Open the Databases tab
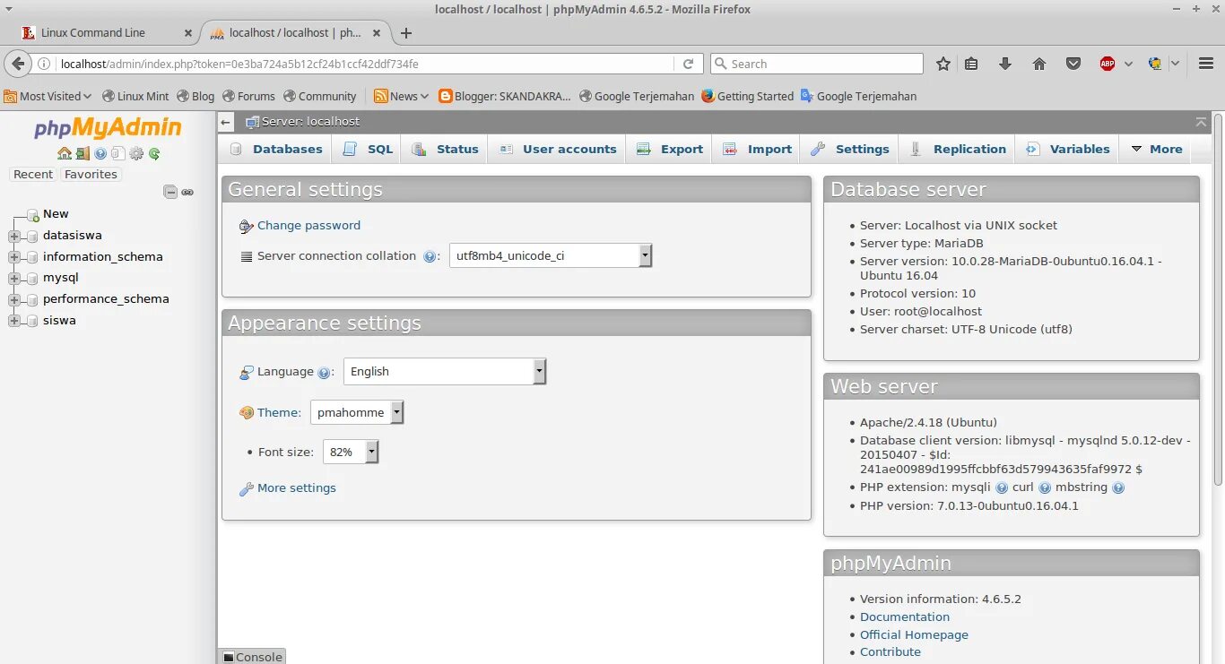This screenshot has width=1225, height=664. click(x=276, y=149)
